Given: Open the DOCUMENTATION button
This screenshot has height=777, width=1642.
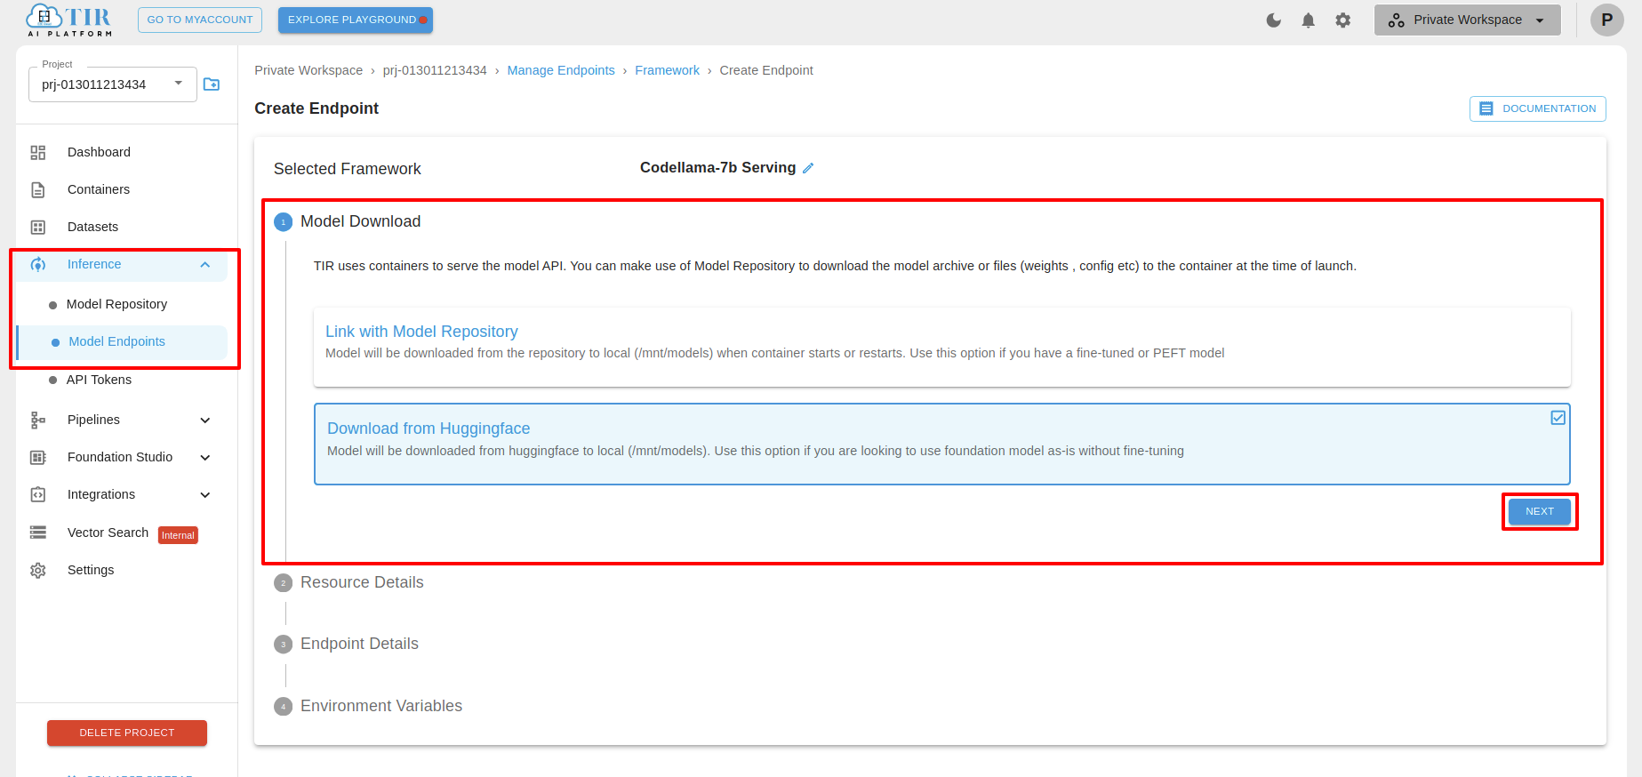Looking at the screenshot, I should click(x=1538, y=108).
